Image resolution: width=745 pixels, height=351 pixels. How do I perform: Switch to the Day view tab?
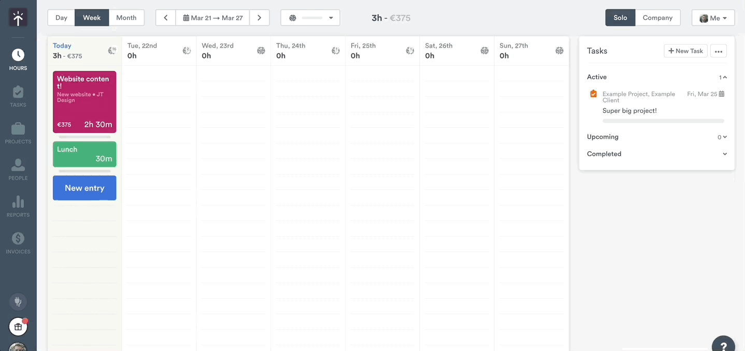61,17
